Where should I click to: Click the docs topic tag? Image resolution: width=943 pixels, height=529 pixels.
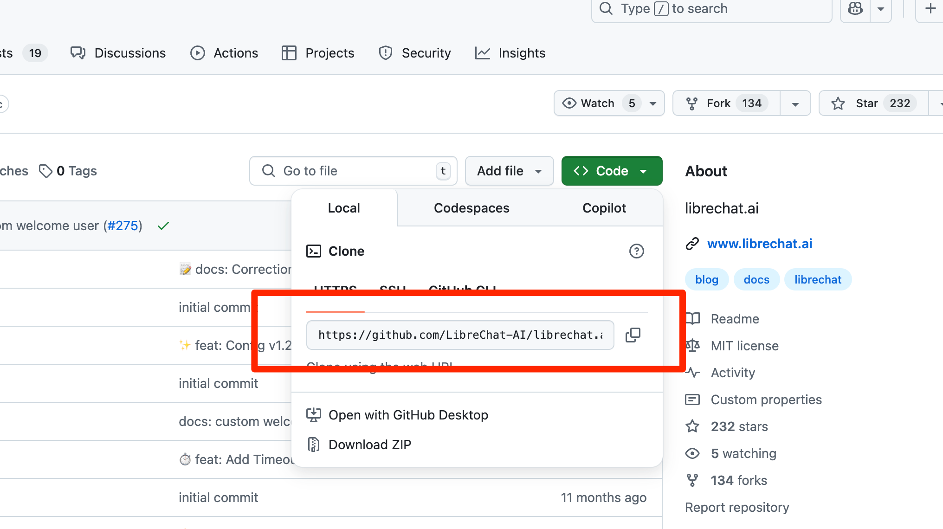pyautogui.click(x=756, y=279)
